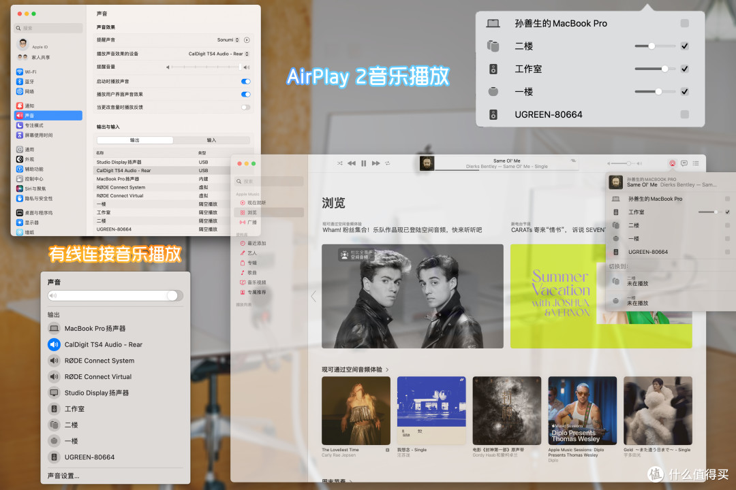Open 隐私与安全性 in Settings sidebar
Screen dimensions: 736x490
[x=48, y=198]
